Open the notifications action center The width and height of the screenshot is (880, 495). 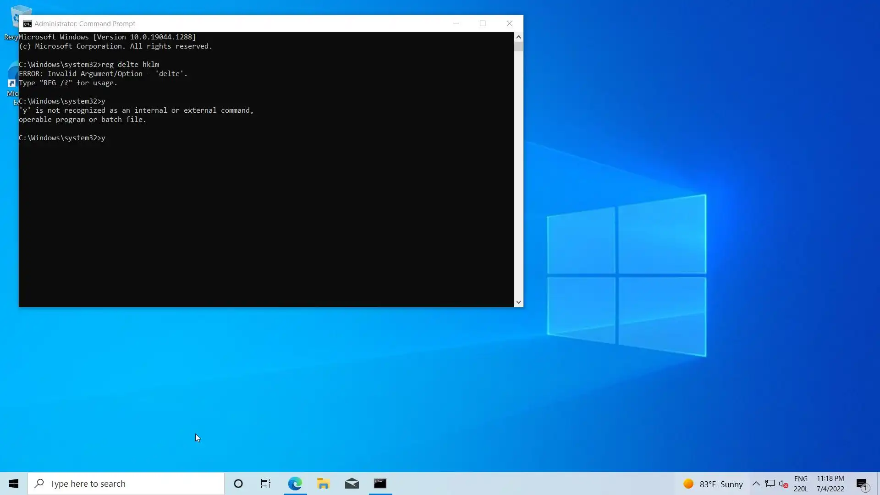click(862, 484)
